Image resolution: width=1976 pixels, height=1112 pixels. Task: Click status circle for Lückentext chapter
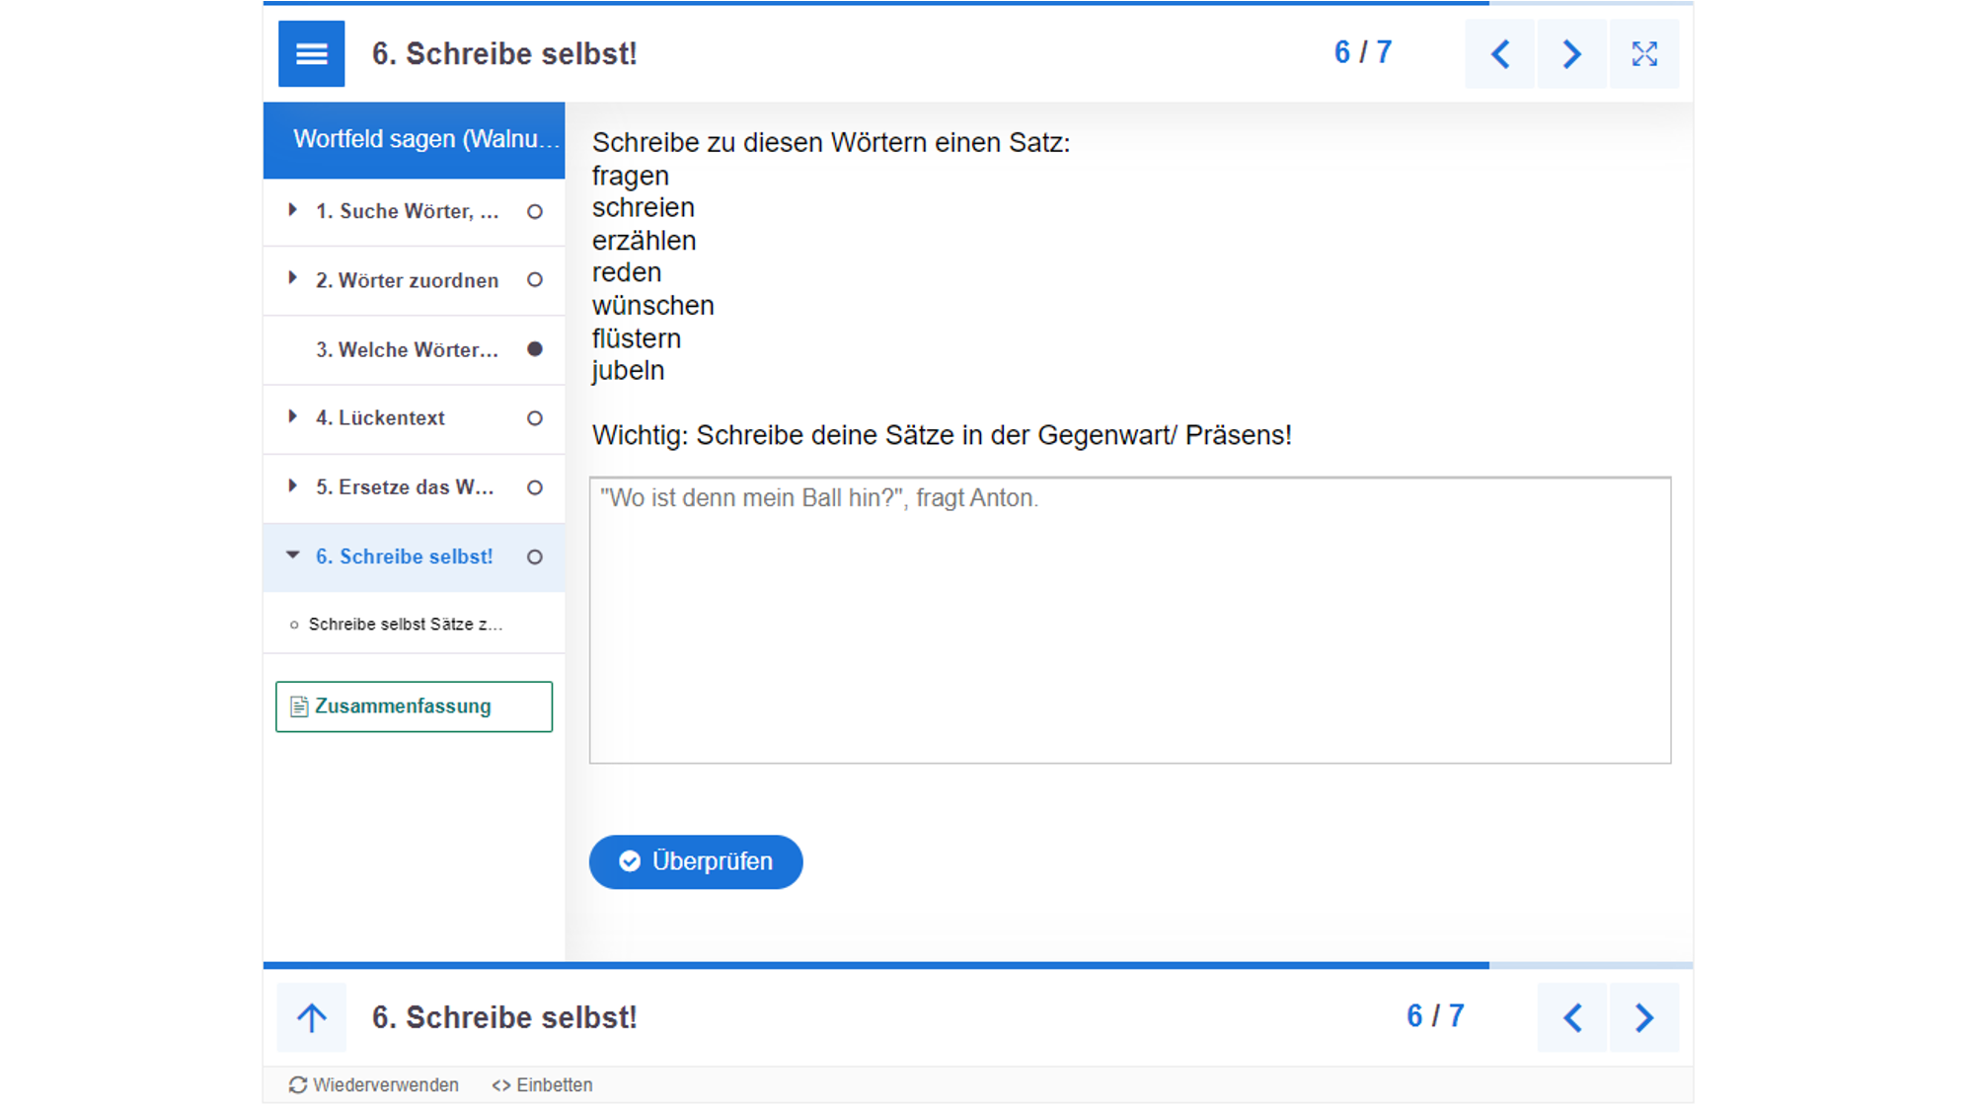coord(535,418)
